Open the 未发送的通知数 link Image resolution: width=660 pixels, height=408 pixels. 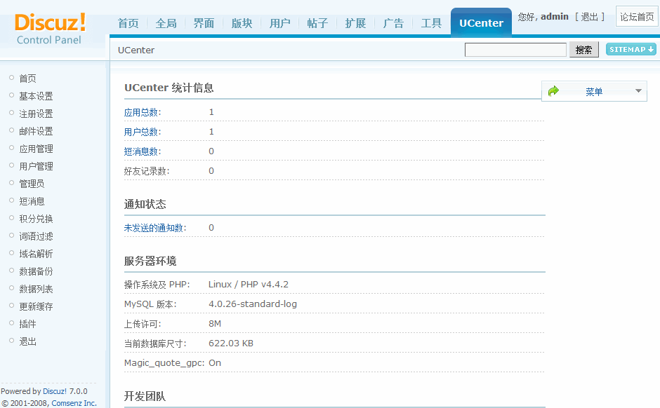[154, 228]
